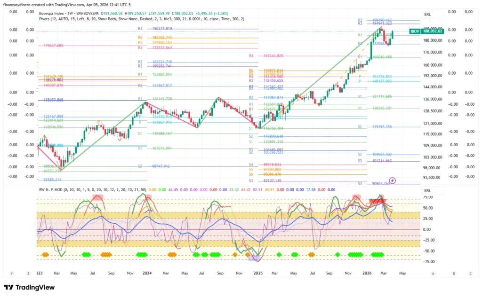Image resolution: width=482 pixels, height=297 pixels.
Task: Click the green IBOV symbol price tag
Action: pyautogui.click(x=415, y=31)
